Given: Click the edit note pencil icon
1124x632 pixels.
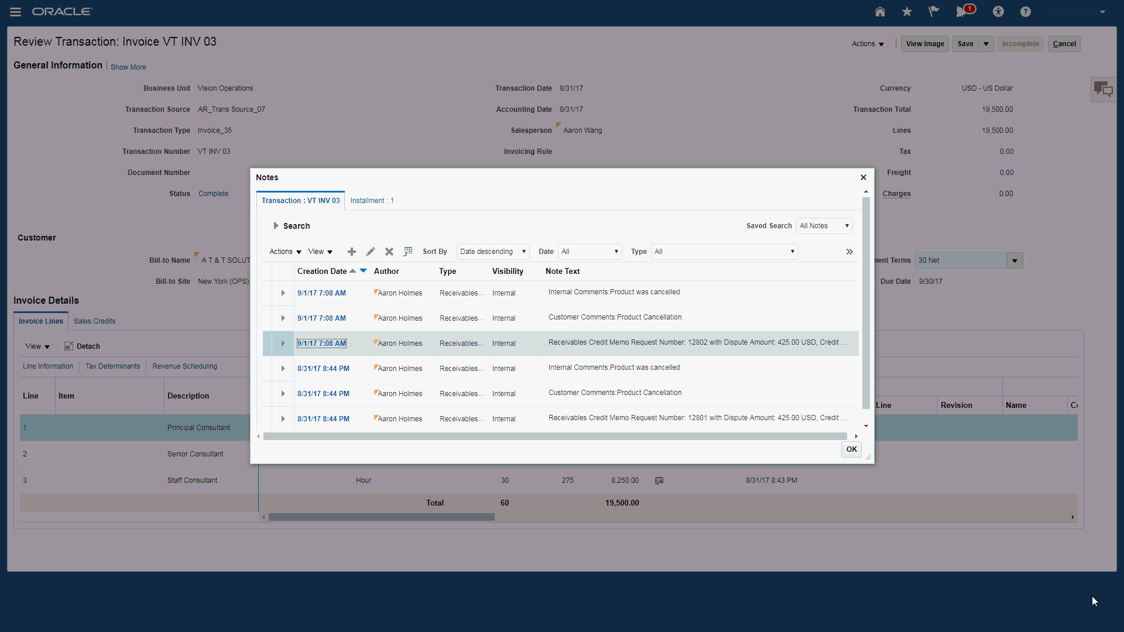Looking at the screenshot, I should [371, 252].
